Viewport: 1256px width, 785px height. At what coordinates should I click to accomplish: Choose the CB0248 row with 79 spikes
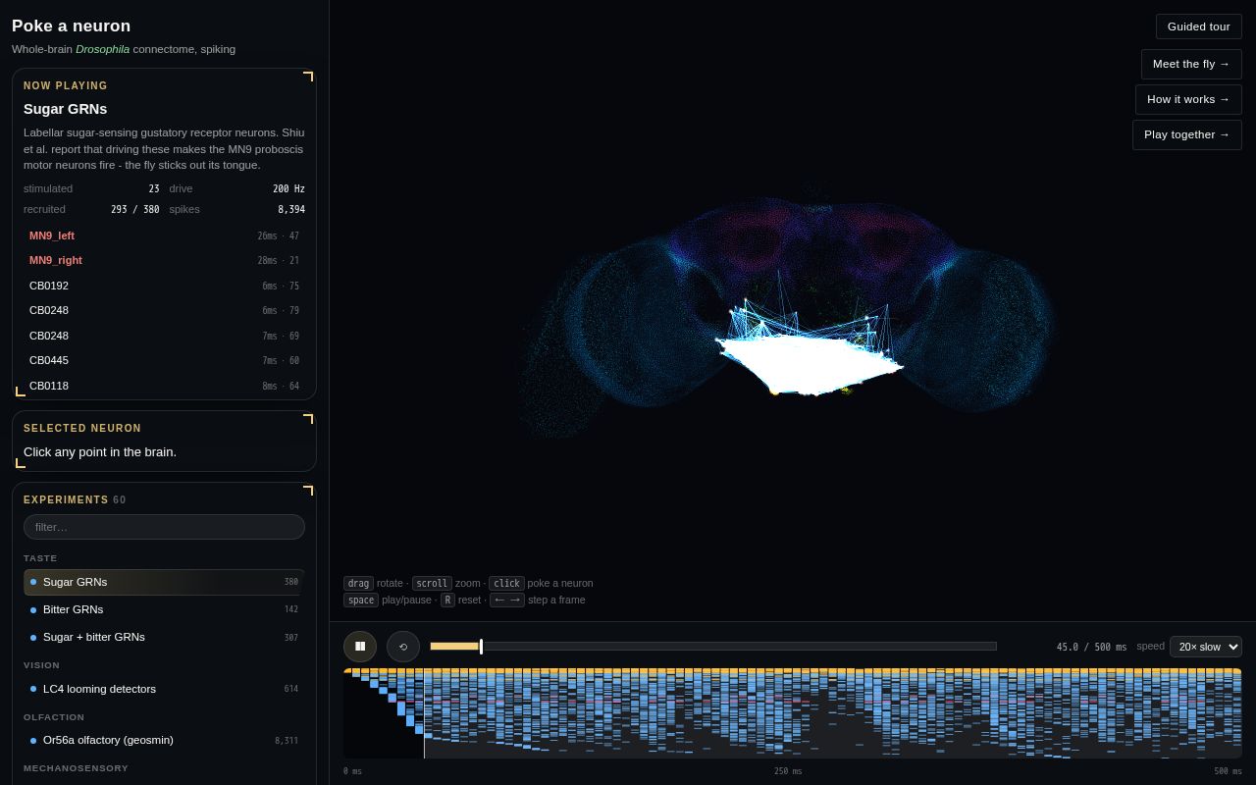pos(164,310)
